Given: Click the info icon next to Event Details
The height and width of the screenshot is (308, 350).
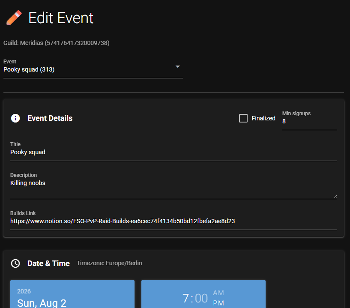Looking at the screenshot, I should pos(15,118).
